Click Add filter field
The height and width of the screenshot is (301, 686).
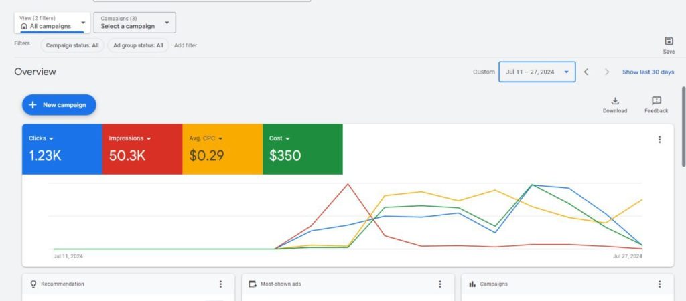[x=186, y=45]
